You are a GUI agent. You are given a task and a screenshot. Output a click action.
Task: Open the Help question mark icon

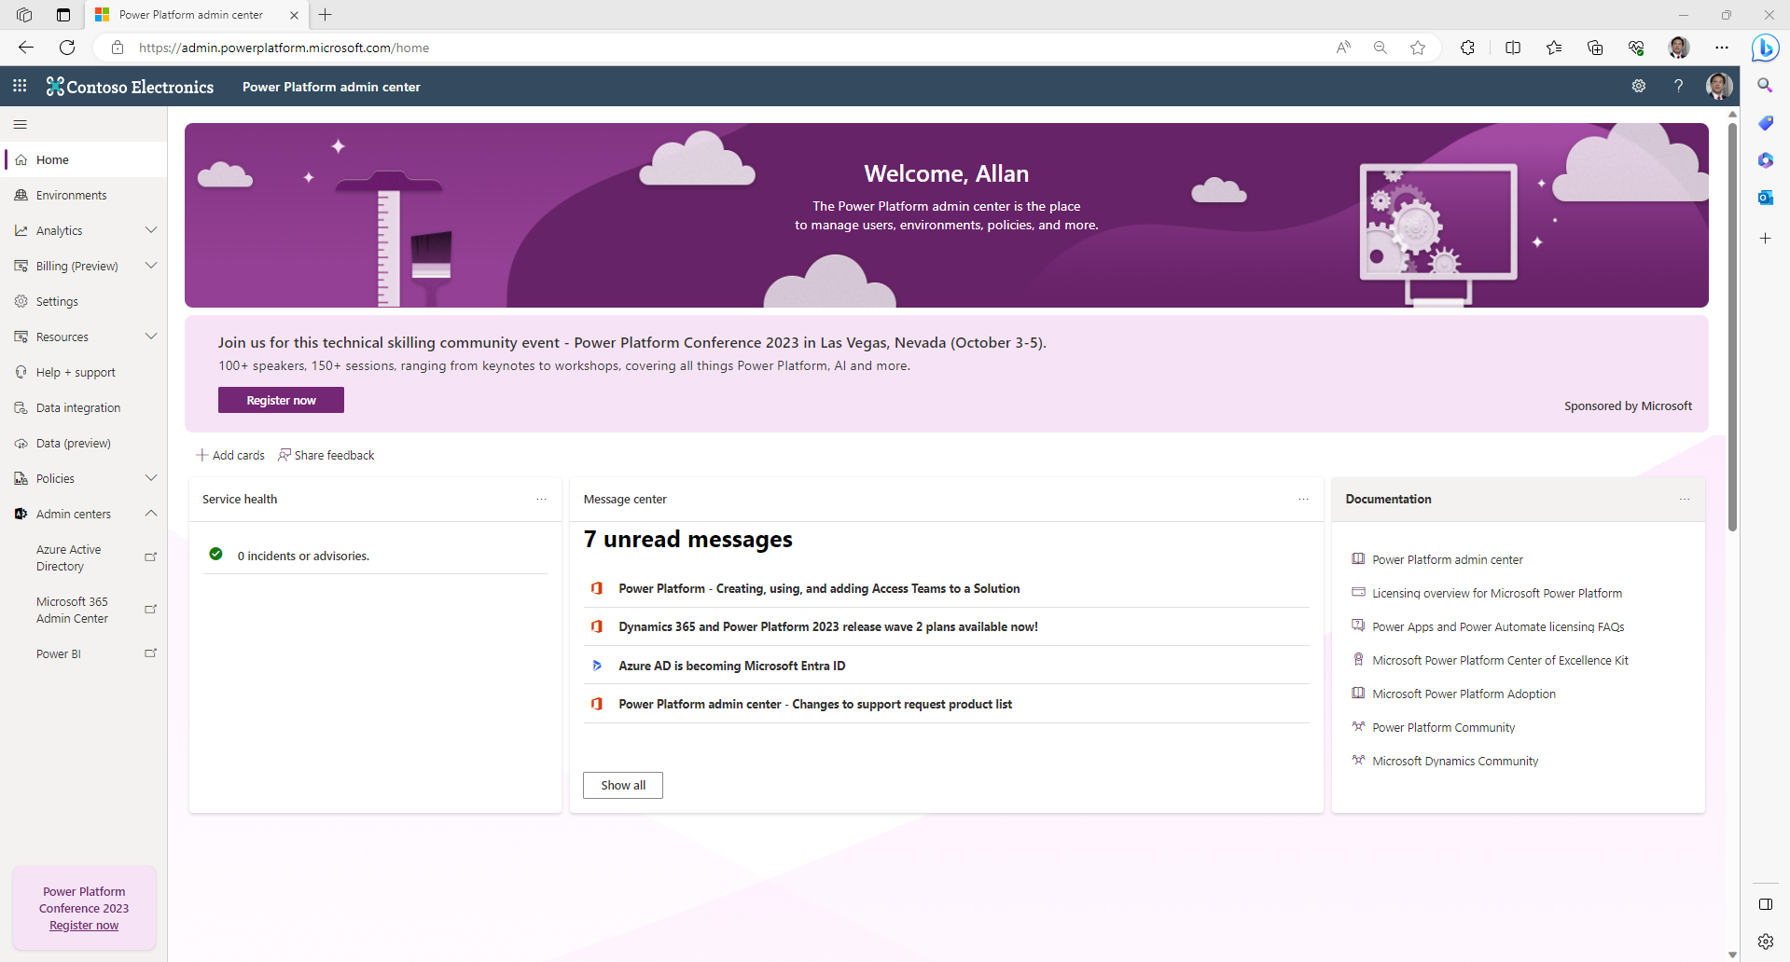point(1678,86)
